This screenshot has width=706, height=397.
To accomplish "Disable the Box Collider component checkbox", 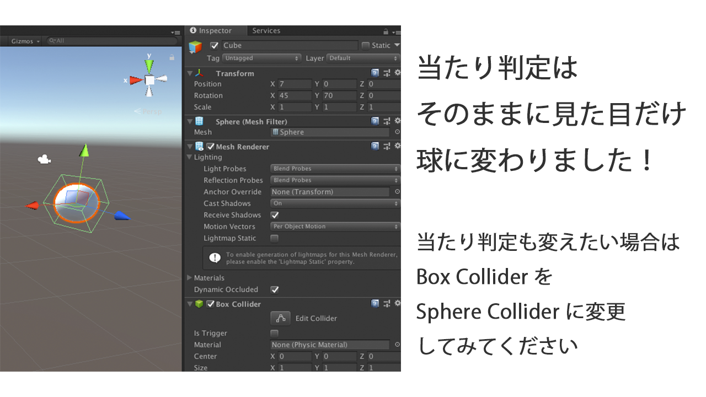I will pyautogui.click(x=210, y=304).
